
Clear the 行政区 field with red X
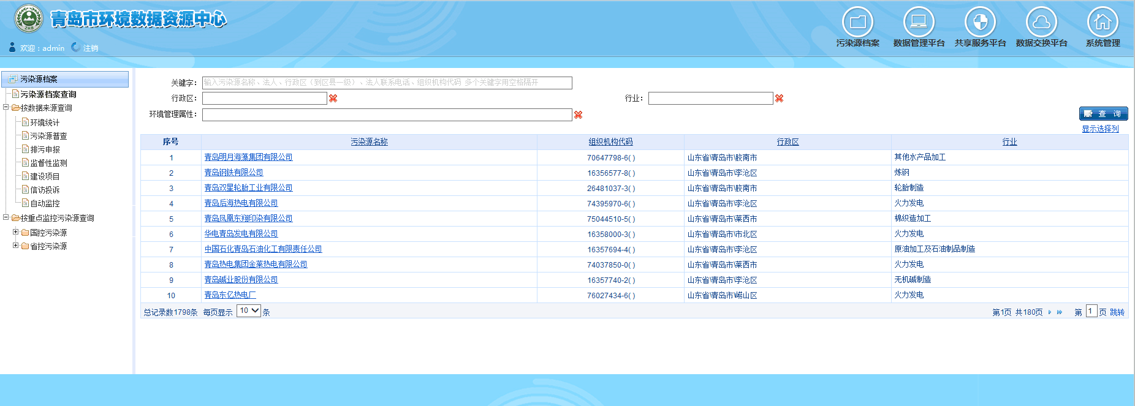[x=333, y=99]
